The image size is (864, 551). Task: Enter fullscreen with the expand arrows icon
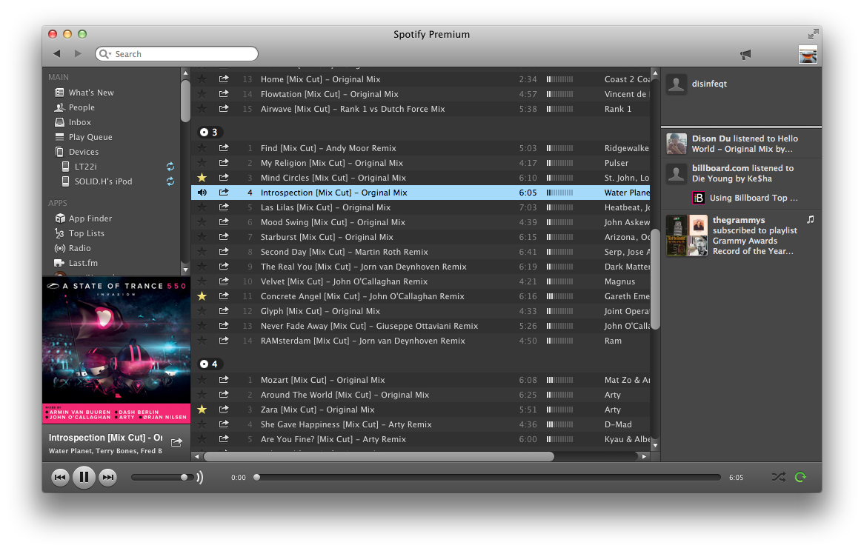click(x=813, y=34)
